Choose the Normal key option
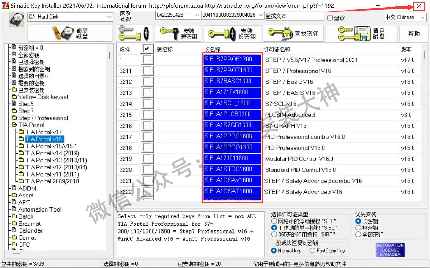The height and width of the screenshot is (268, 430). 273,251
